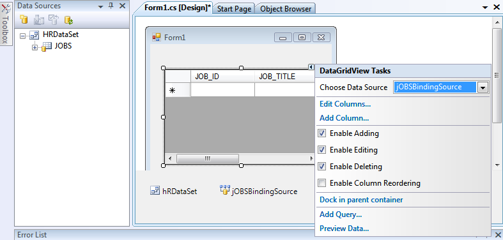Uncheck Enable Editing checkbox
The width and height of the screenshot is (503, 240).
coord(321,149)
